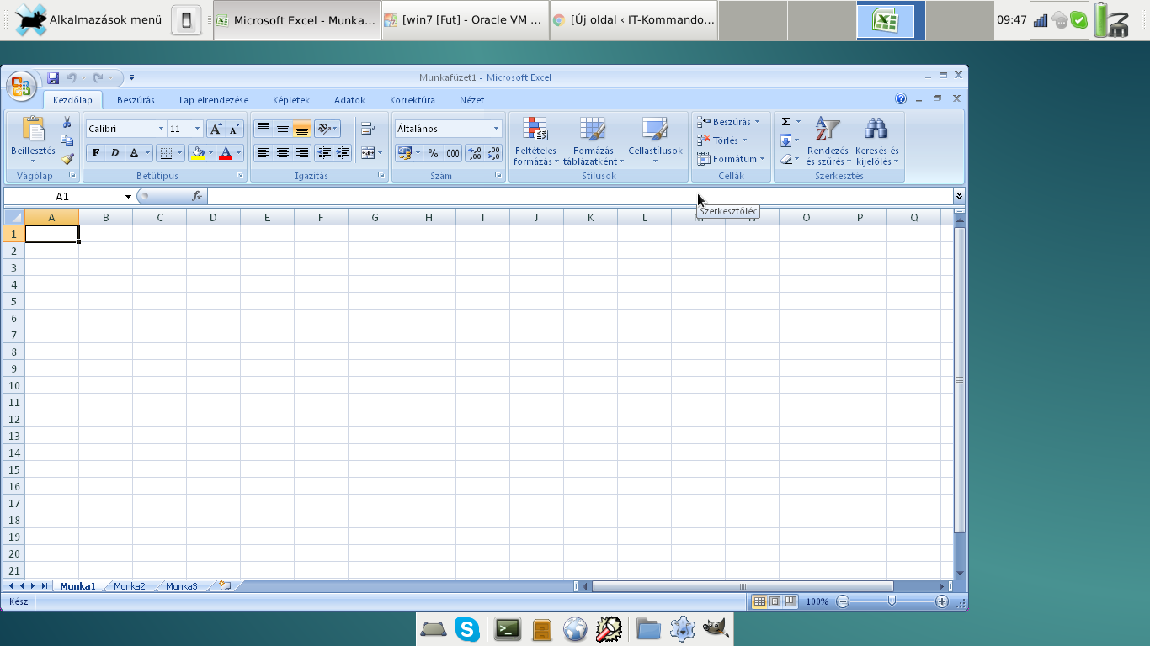Decrease font size with small A icon
Viewport: 1150px width, 646px height.
click(x=234, y=129)
